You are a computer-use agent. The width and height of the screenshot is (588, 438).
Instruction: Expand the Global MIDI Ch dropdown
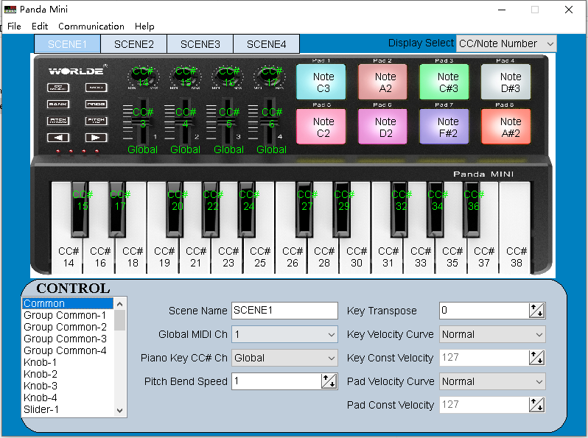[x=284, y=334]
